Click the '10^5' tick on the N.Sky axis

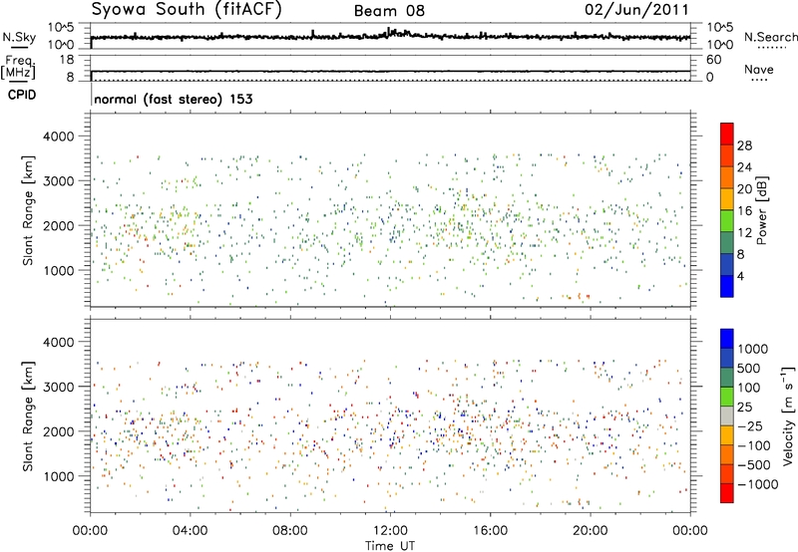point(61,28)
